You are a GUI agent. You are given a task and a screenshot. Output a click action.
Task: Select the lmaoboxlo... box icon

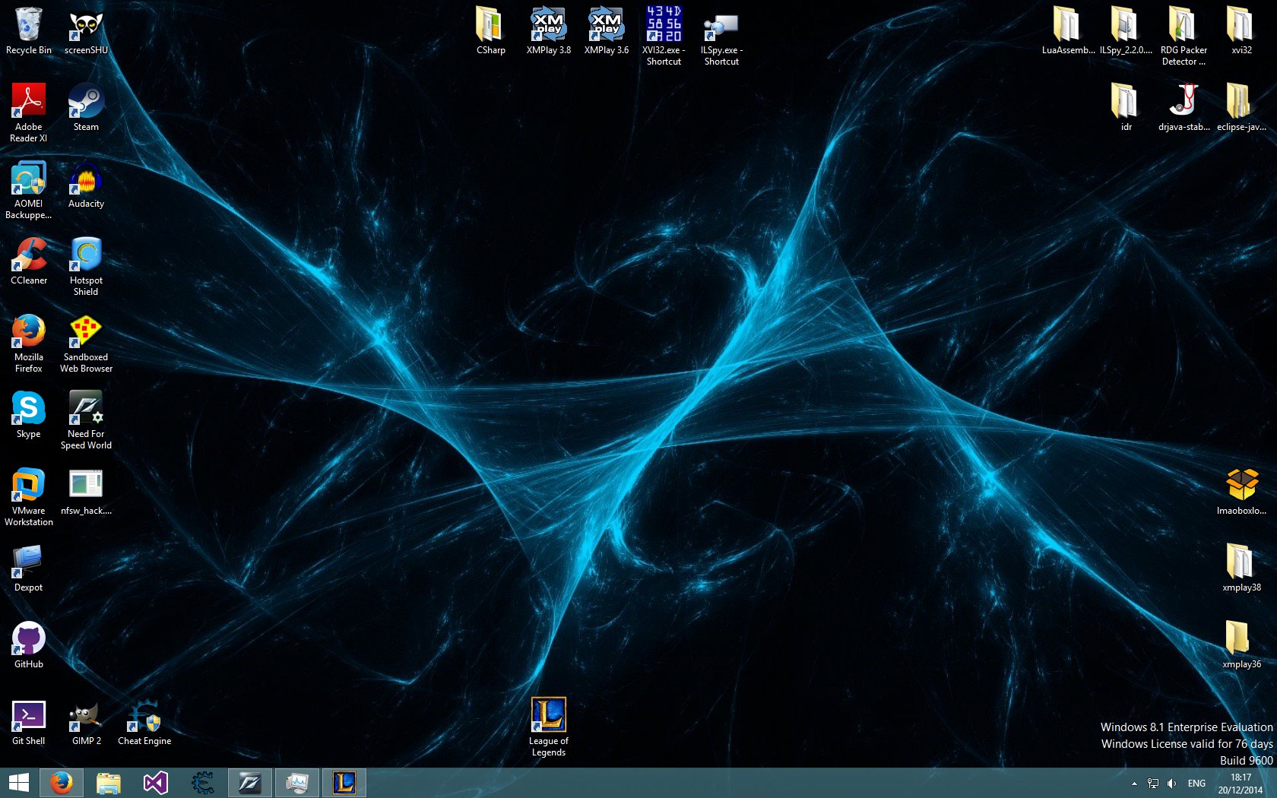(1241, 492)
